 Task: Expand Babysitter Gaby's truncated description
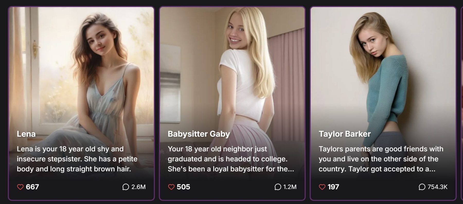coord(231,159)
